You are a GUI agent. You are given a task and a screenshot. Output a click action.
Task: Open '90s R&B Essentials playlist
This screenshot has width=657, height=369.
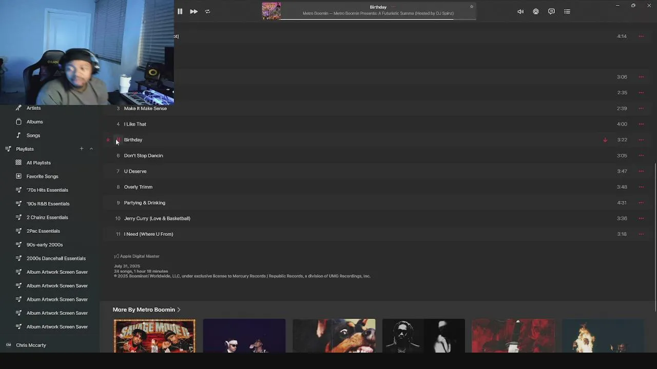coord(48,204)
